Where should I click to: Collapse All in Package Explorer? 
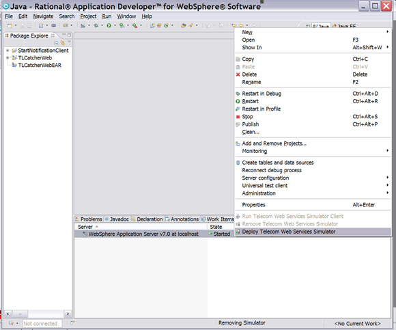[56, 43]
